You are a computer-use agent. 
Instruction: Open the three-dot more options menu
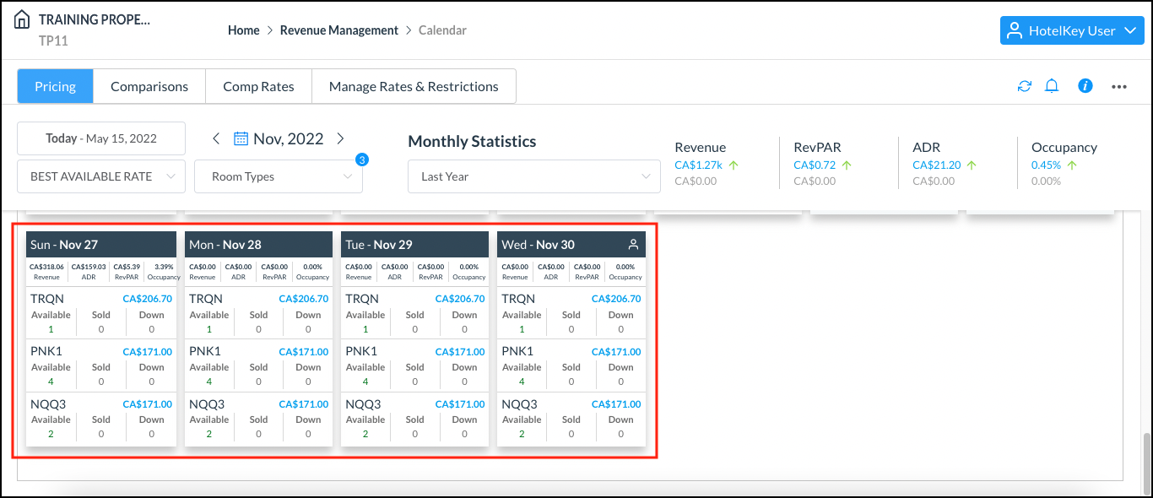click(x=1118, y=85)
